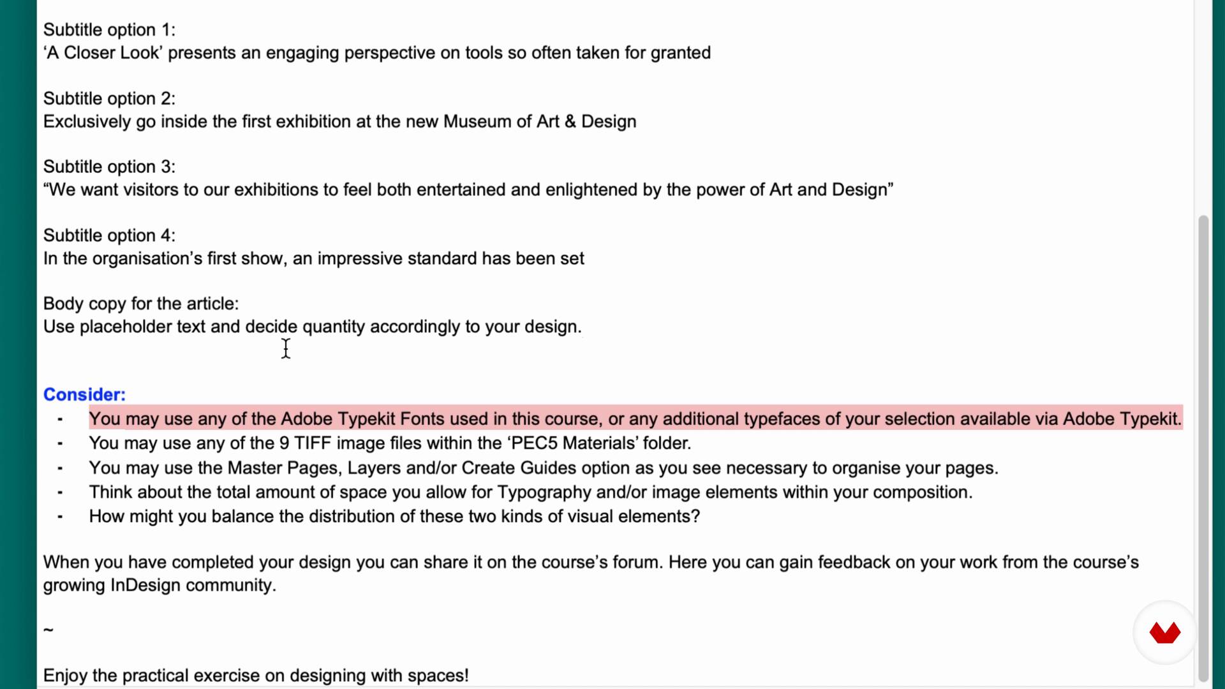Click the 'Subtitle option 1:' label

109,30
